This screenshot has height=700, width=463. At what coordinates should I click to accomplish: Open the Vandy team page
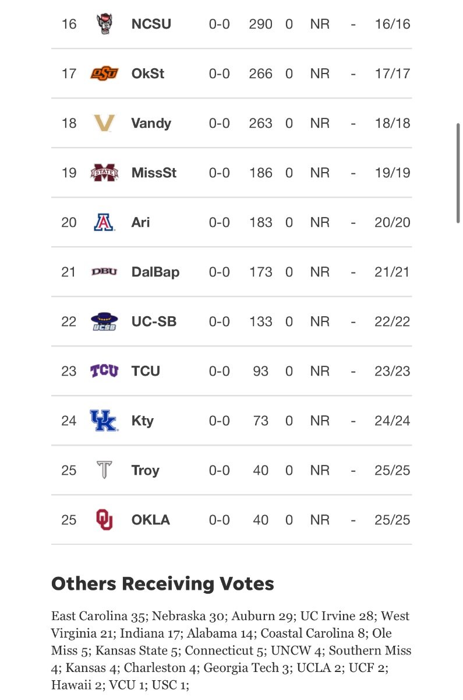click(151, 123)
